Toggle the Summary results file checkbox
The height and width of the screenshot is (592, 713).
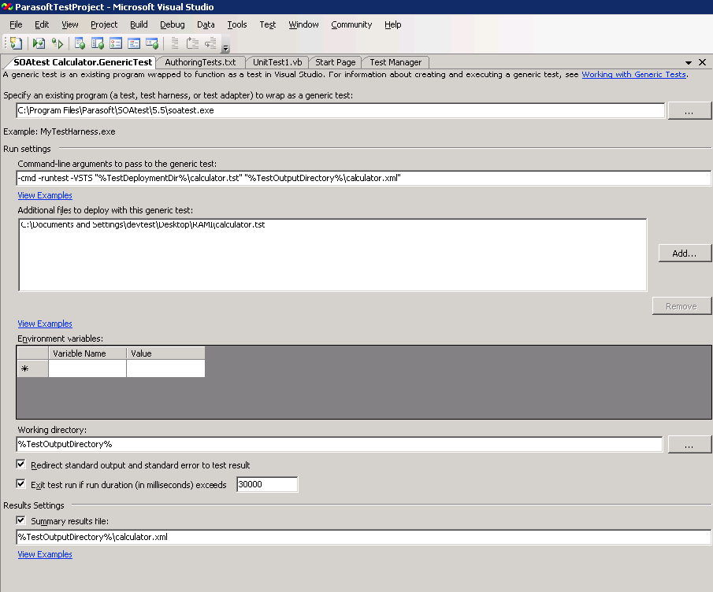tap(21, 520)
